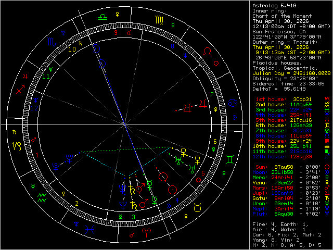Click the Taurus glyph on the chart wheel
Image resolution: width=333 pixels, height=250 pixels.
pos(198,208)
